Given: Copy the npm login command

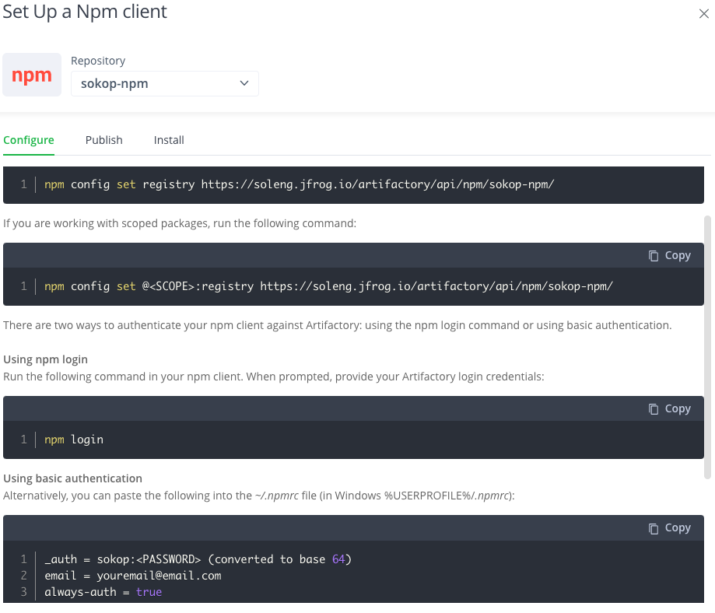Looking at the screenshot, I should [x=669, y=408].
